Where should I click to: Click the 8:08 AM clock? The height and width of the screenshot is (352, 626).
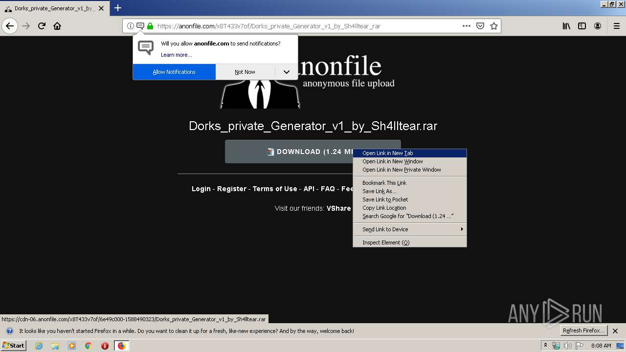pyautogui.click(x=601, y=346)
